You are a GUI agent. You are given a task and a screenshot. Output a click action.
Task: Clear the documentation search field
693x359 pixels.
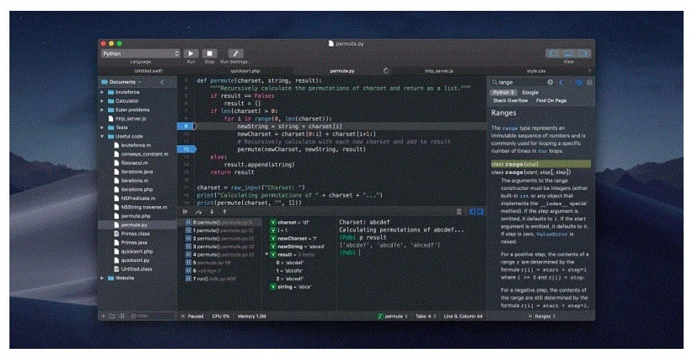point(550,82)
